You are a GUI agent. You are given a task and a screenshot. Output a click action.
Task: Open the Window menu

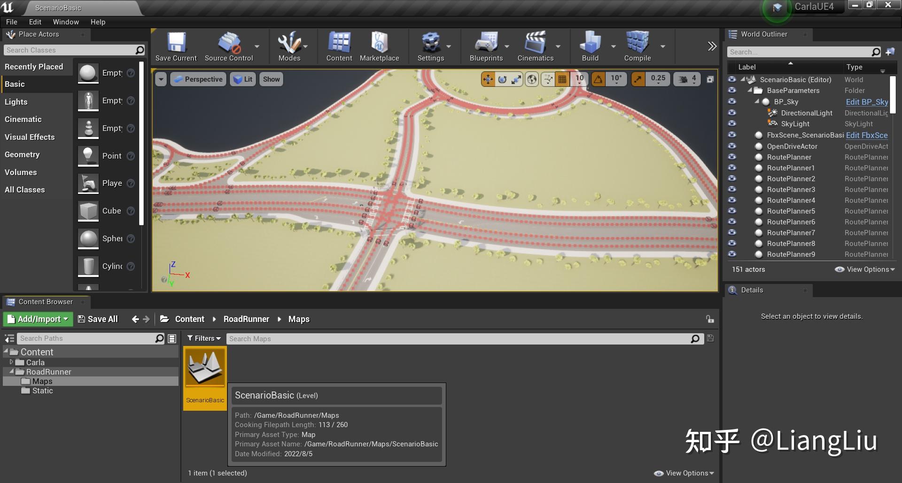click(x=66, y=22)
